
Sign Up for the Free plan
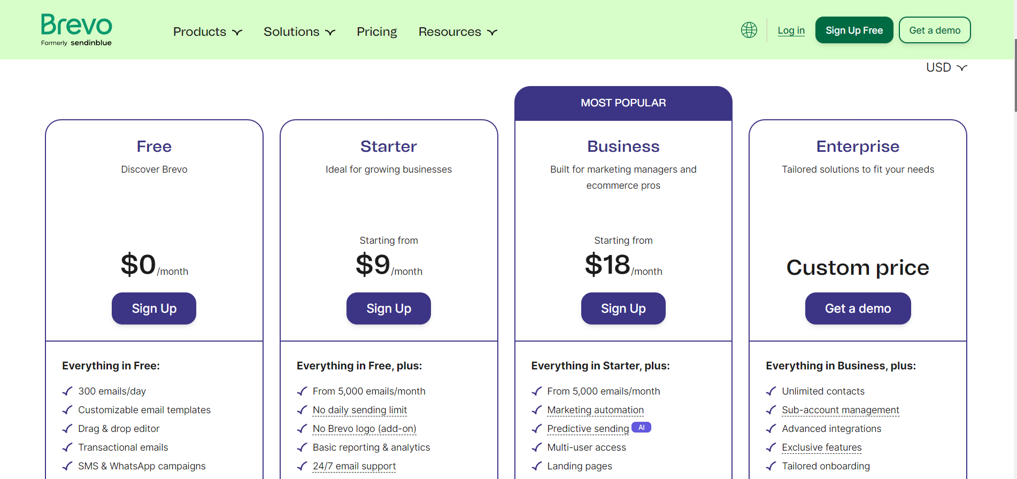(154, 308)
